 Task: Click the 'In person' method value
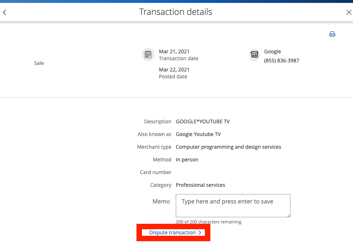[x=187, y=160]
